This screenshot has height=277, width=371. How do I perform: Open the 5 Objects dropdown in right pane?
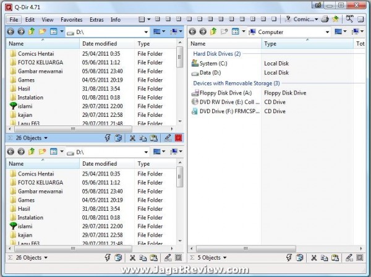point(211,257)
